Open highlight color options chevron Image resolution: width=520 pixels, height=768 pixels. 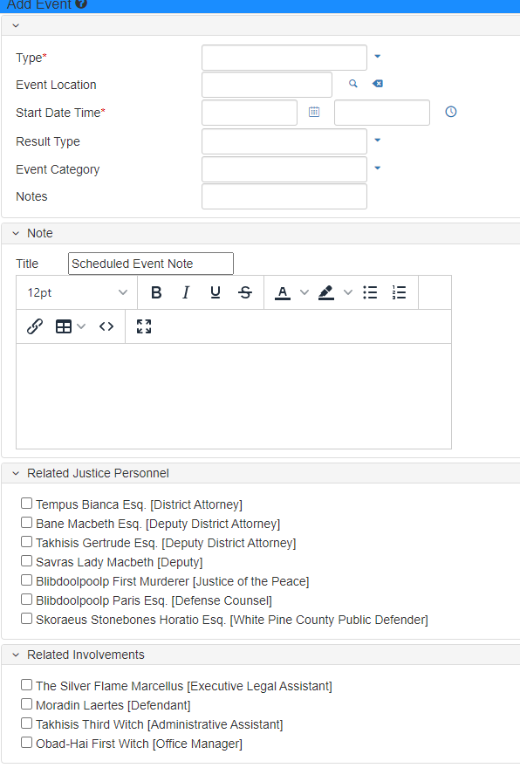point(348,292)
